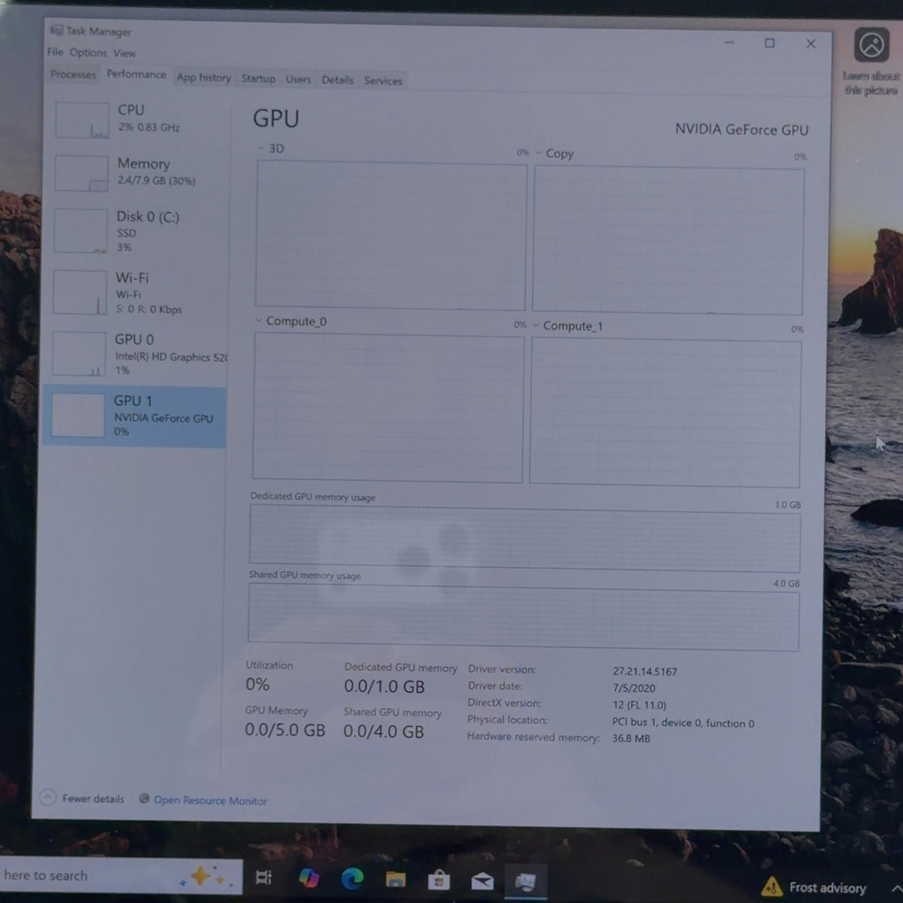Screen dimensions: 903x903
Task: Open Microsoft Store from the taskbar
Action: 438,880
